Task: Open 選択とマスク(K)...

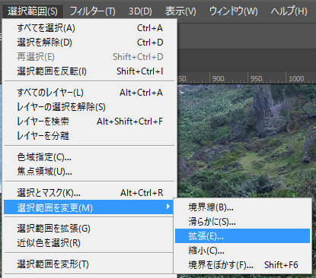Action: (89, 193)
